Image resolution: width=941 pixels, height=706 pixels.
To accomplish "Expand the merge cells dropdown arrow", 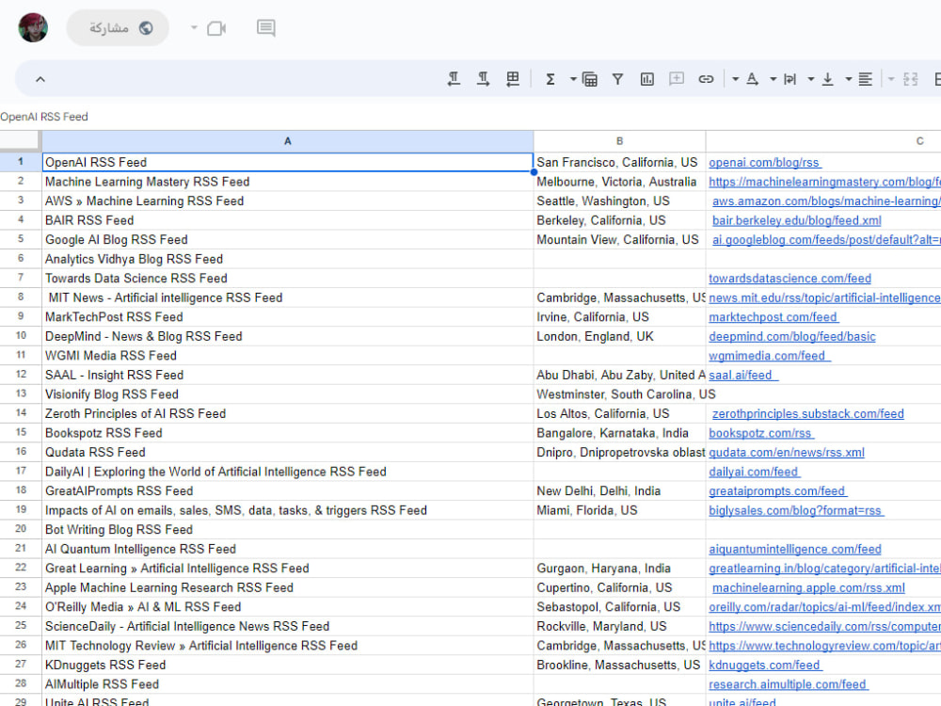I will pos(891,79).
